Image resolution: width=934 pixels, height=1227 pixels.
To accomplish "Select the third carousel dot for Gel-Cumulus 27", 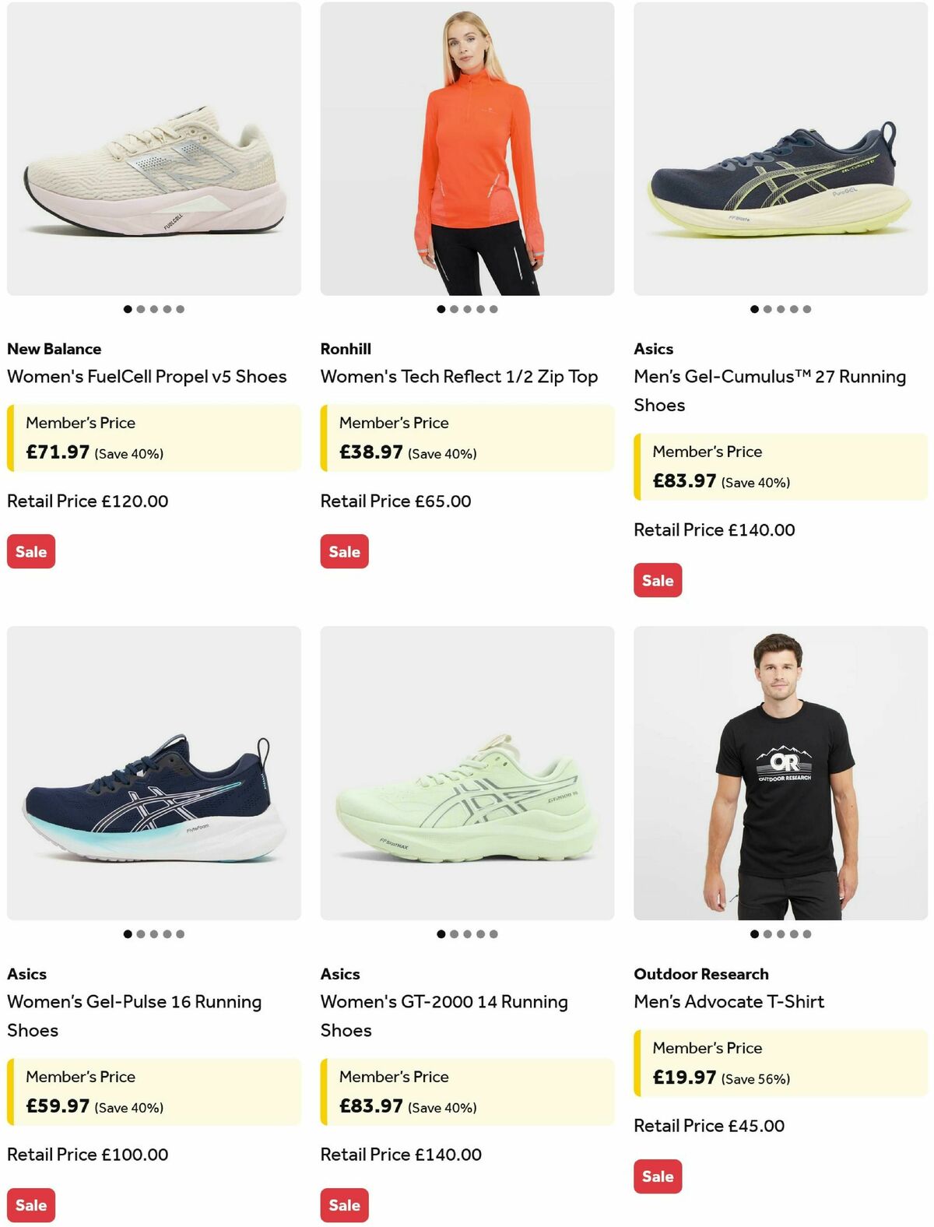I will [781, 308].
